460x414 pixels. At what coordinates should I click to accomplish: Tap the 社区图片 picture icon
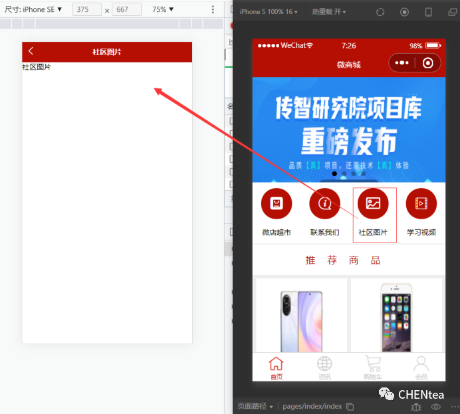[373, 203]
